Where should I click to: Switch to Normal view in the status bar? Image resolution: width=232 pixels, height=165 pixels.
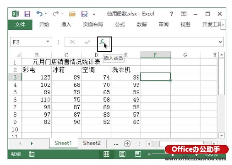point(106,154)
